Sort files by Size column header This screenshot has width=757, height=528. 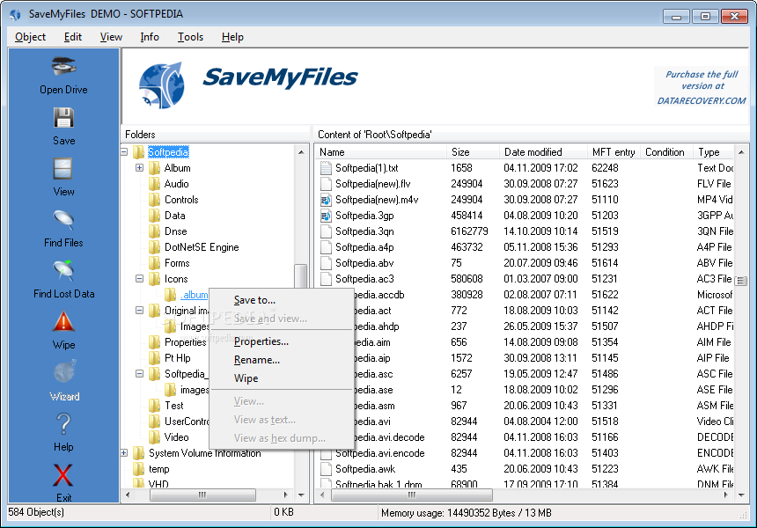474,152
